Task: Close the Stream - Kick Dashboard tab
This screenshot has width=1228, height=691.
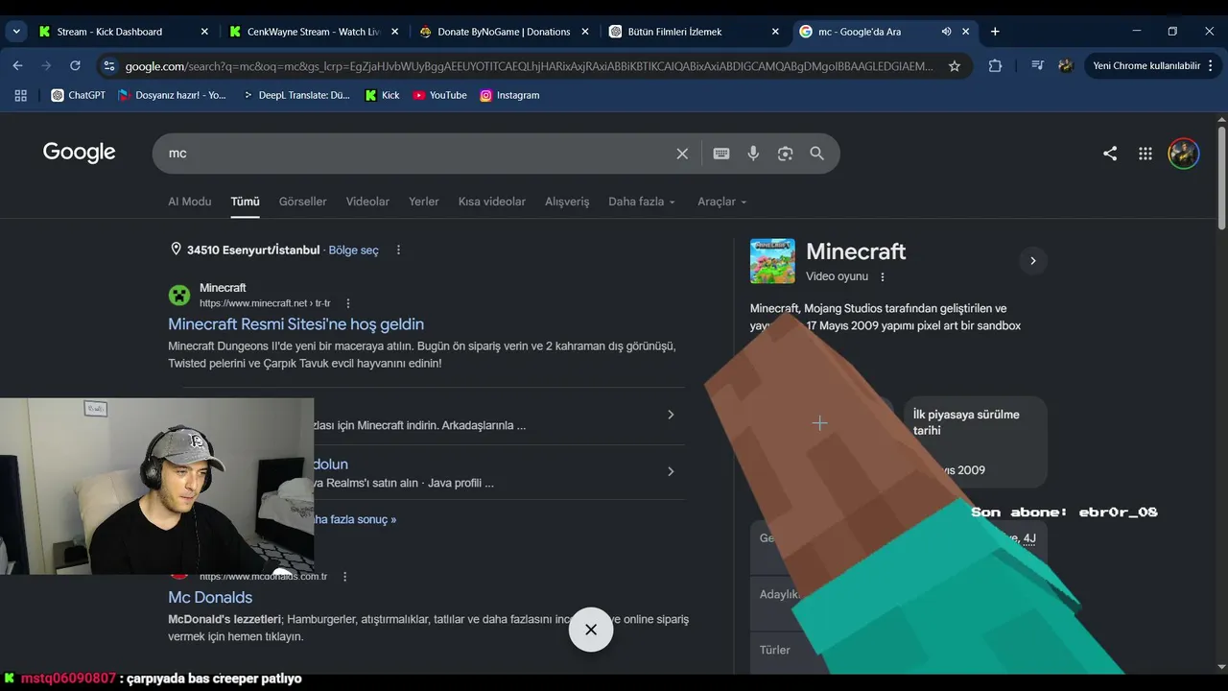Action: coord(204,32)
